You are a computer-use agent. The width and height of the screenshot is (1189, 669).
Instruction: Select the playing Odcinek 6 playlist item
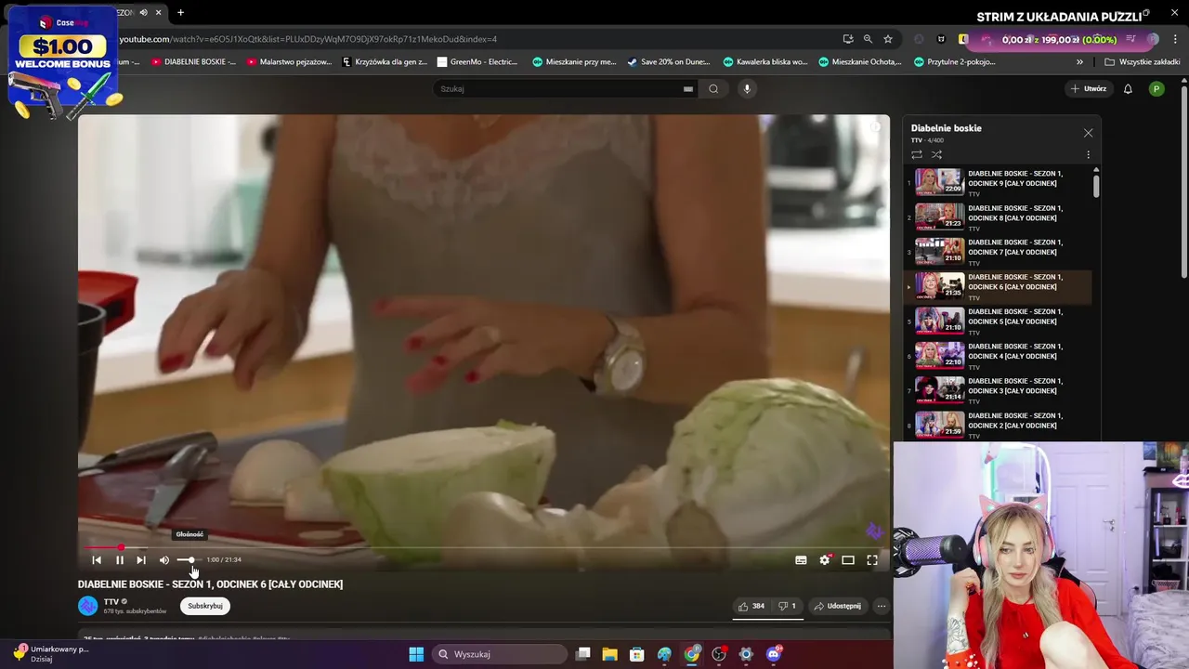pyautogui.click(x=999, y=285)
